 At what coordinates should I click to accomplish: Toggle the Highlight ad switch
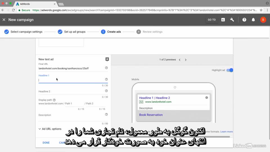click(230, 70)
